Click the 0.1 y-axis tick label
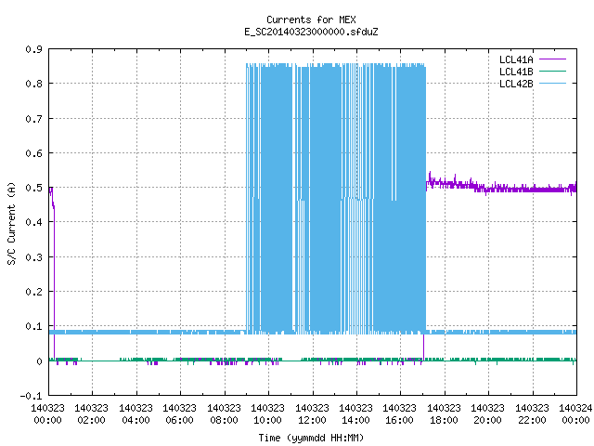 (33, 326)
